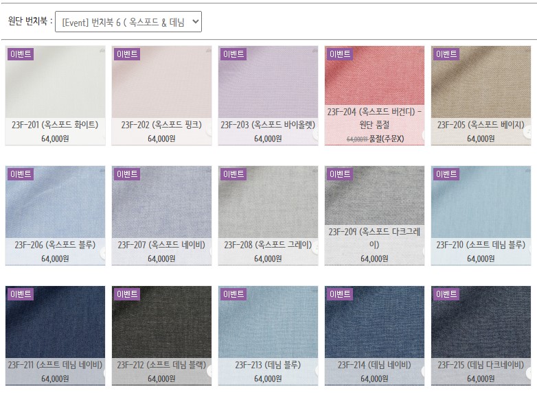
Task: Pick the 23F-212 소프트 데님 블랙 fabric
Action: point(161,335)
